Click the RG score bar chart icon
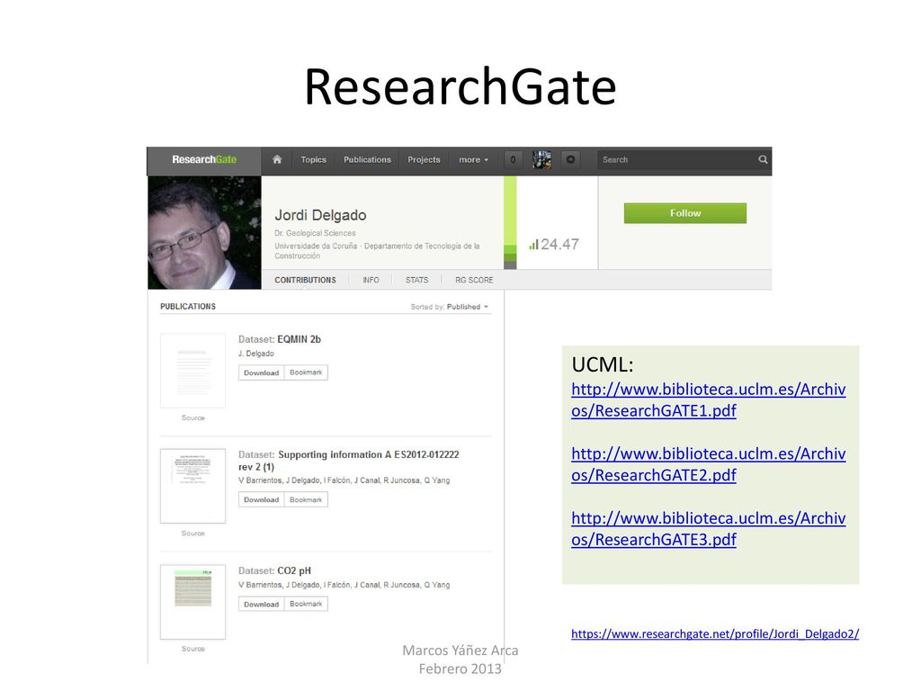The height and width of the screenshot is (691, 921). click(533, 245)
